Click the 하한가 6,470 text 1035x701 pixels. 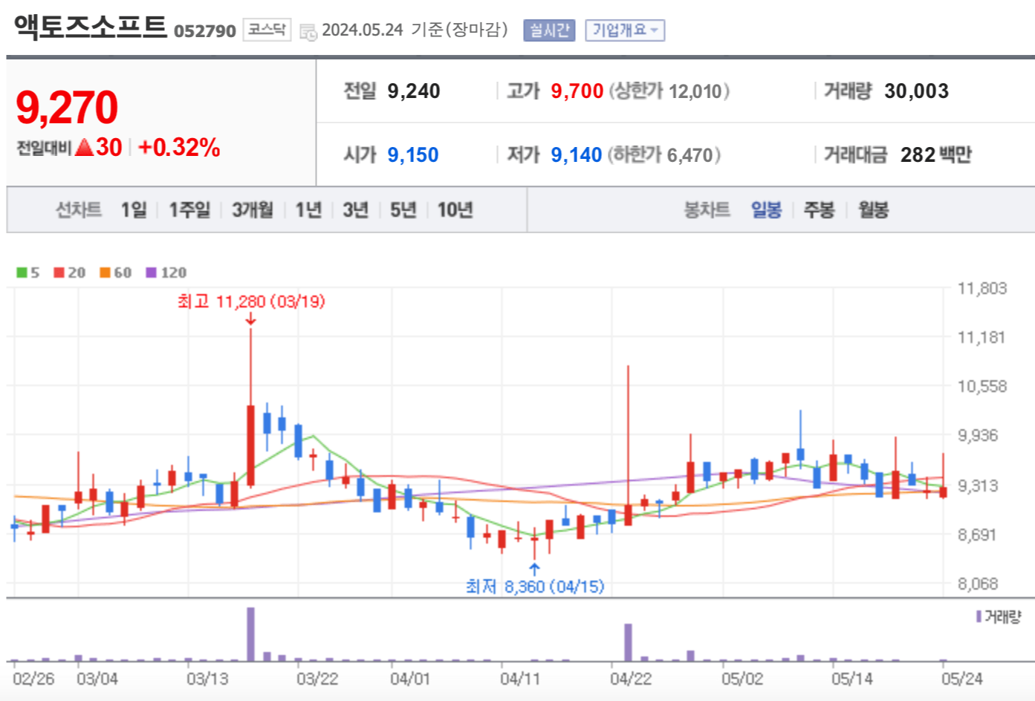coord(665,155)
